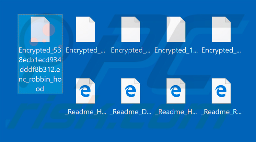Select the Encrypted_1 blank file icon

[x=176, y=30]
